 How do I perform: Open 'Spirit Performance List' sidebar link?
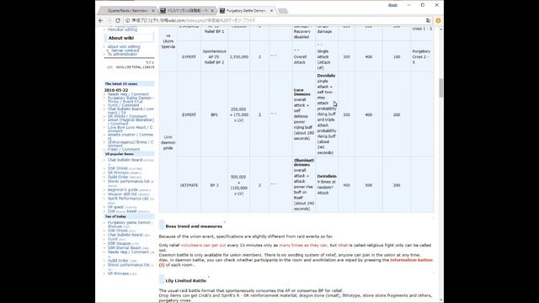point(128,199)
